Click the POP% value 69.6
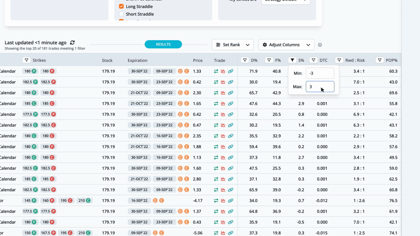The width and height of the screenshot is (420, 236). (x=393, y=93)
